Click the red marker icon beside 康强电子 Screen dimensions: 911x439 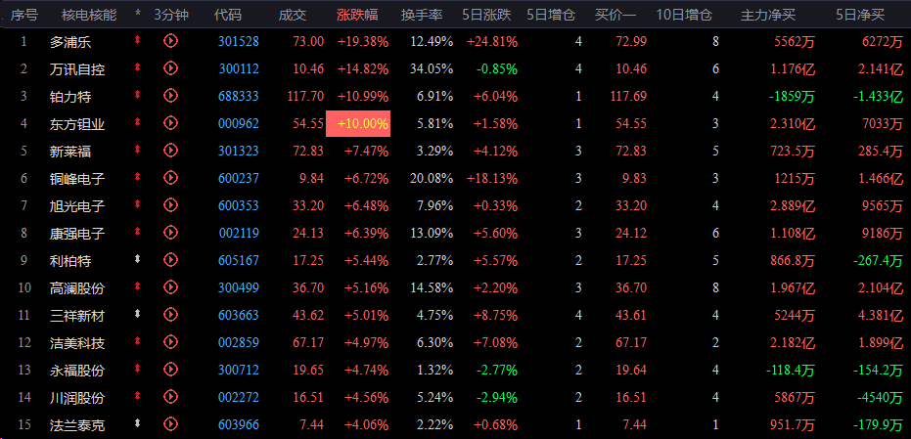pyautogui.click(x=138, y=231)
